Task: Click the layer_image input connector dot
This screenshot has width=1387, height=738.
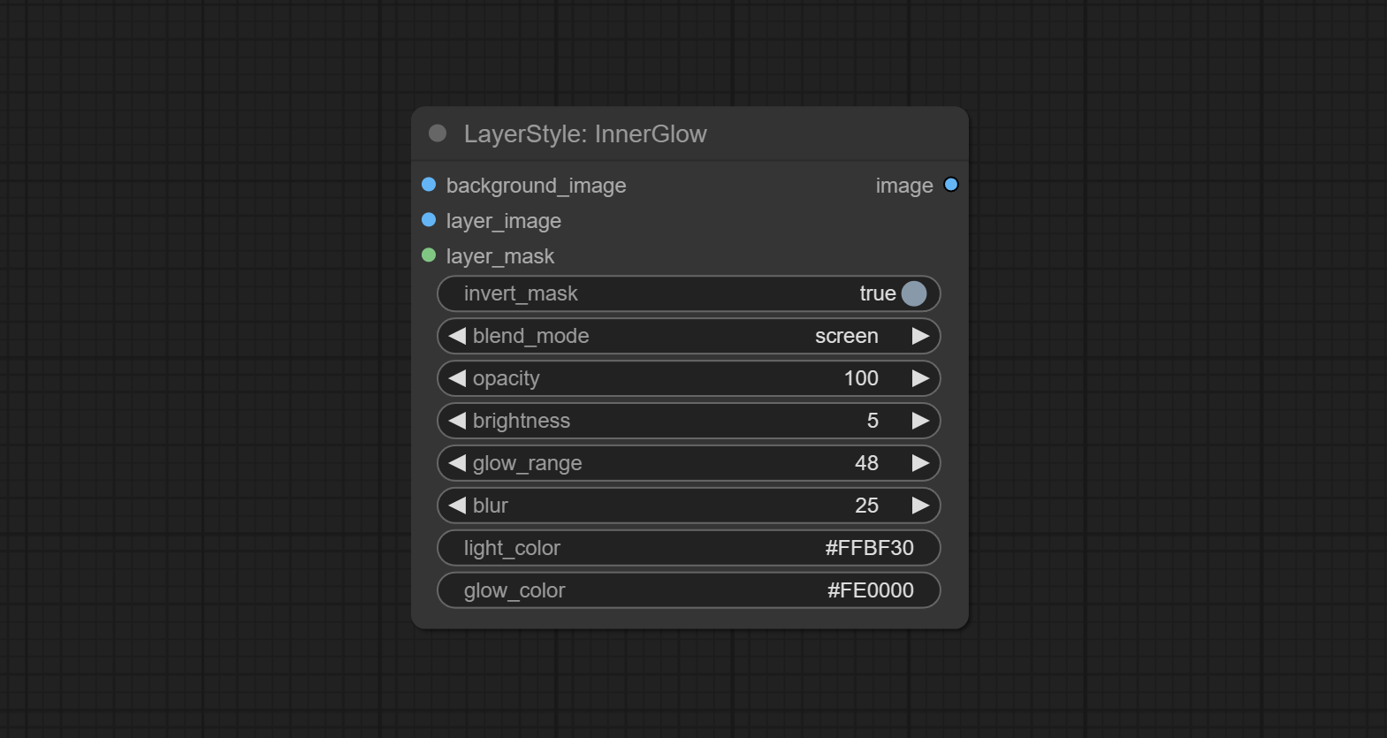Action: (x=429, y=220)
